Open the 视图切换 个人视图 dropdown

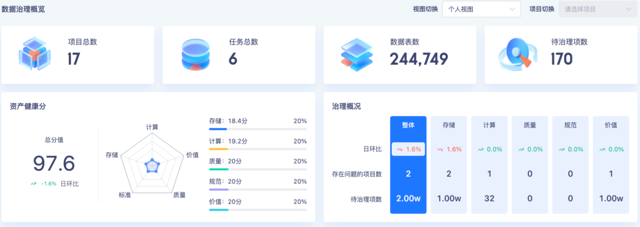(x=481, y=9)
